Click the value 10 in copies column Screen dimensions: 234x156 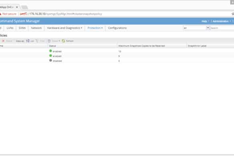(x=120, y=51)
